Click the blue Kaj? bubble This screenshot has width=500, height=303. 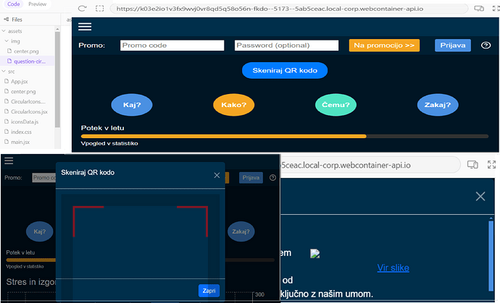tap(132, 105)
